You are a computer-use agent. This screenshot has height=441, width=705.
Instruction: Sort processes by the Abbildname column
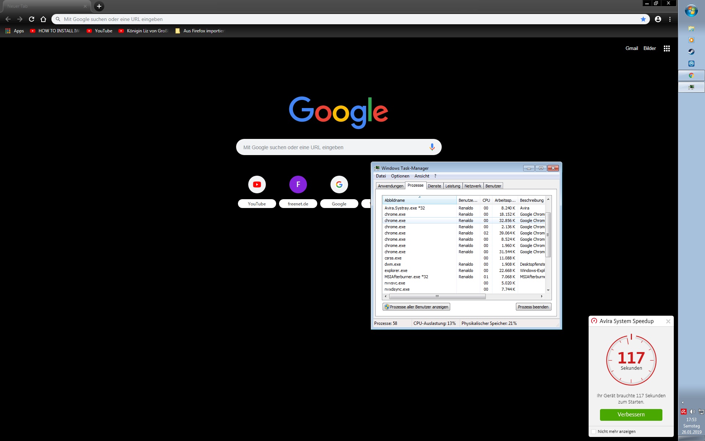coord(419,200)
